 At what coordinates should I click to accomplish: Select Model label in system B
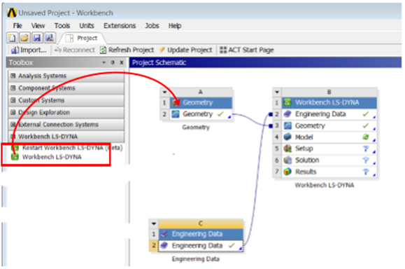coord(304,137)
